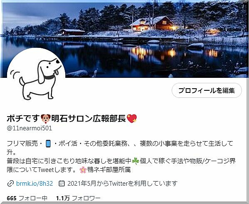This screenshot has width=249, height=204.
Task: Click the 鴨ネギ部屋所属 text in bio
Action: click(x=109, y=170)
